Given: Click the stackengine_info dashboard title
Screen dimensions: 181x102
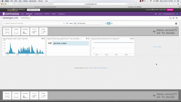Looking at the screenshot, I should 10,18.
